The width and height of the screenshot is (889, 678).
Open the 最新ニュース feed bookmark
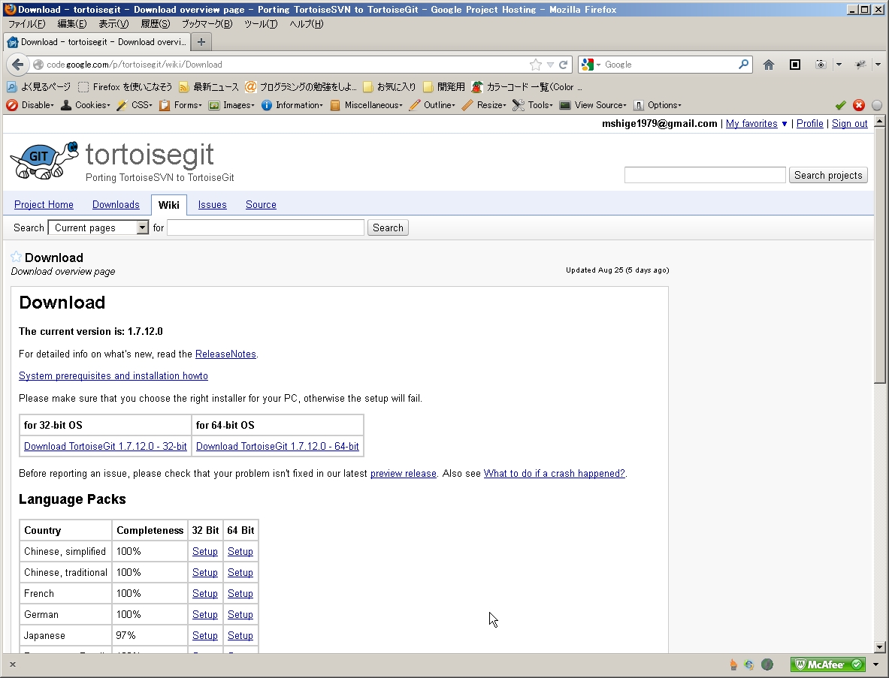[x=209, y=86]
